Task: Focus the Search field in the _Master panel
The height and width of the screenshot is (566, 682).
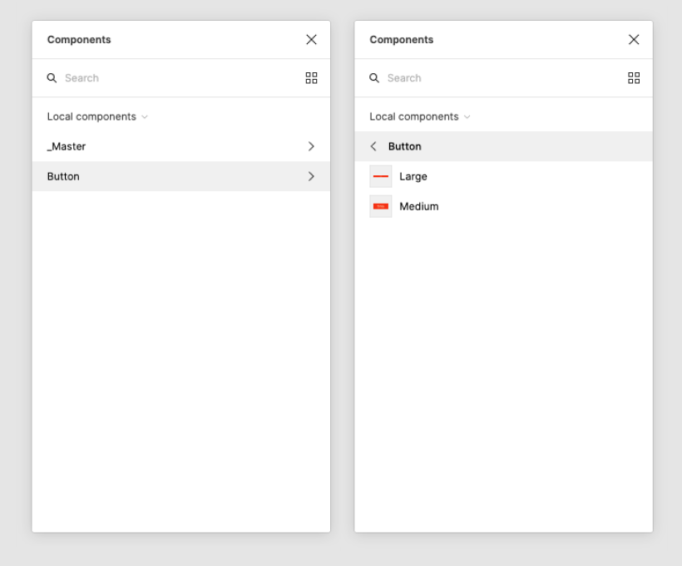Action: coord(166,78)
